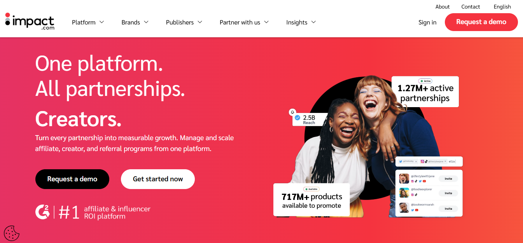Image resolution: width=523 pixels, height=243 pixels.
Task: Select the @foodieexplorer profile avatar
Action: point(404,193)
